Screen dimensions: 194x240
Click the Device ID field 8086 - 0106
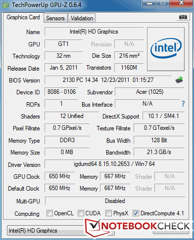pos(61,92)
